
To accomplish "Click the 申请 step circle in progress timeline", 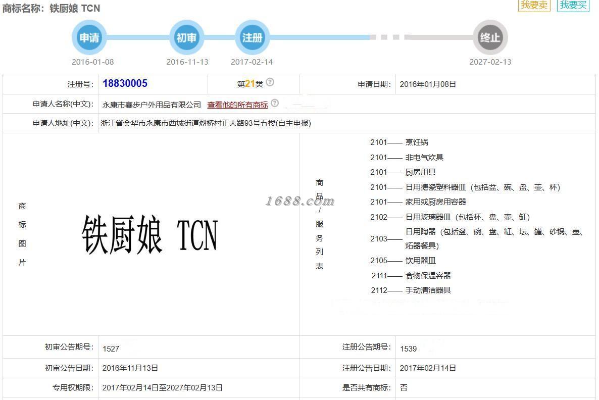I will [x=89, y=37].
